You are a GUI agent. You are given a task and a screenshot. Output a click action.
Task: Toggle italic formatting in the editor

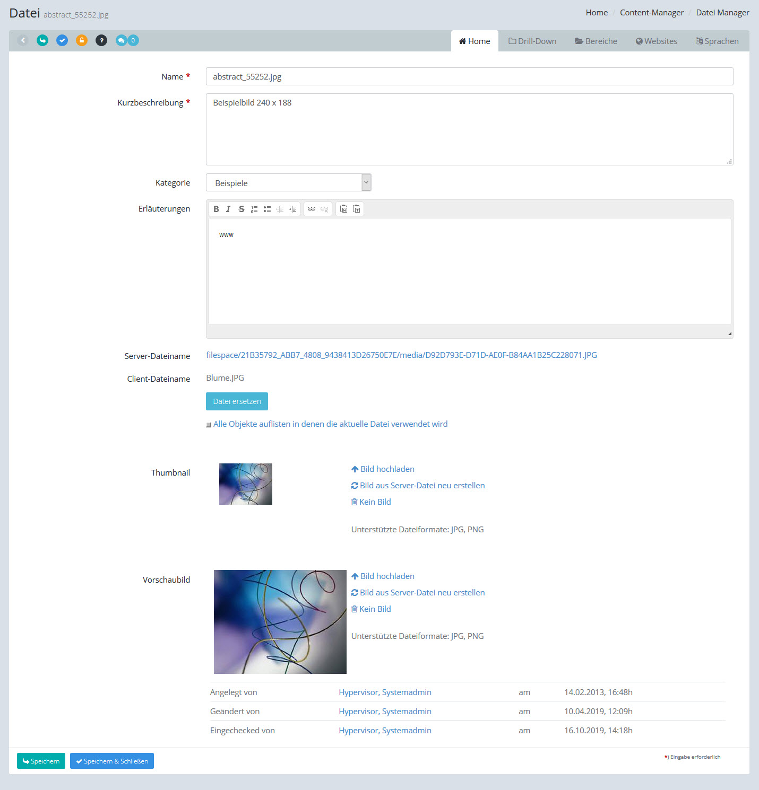pos(228,209)
